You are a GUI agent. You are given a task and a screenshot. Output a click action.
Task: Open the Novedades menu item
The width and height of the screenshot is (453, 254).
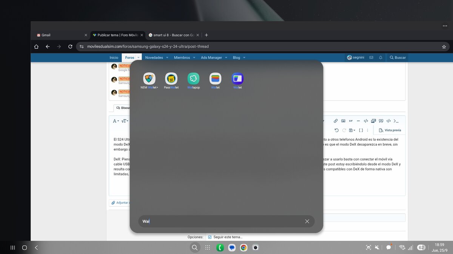click(x=154, y=58)
